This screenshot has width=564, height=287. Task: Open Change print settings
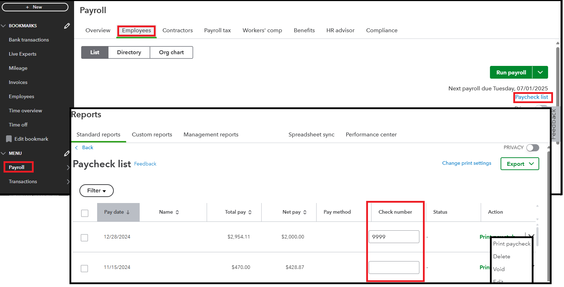tap(467, 163)
